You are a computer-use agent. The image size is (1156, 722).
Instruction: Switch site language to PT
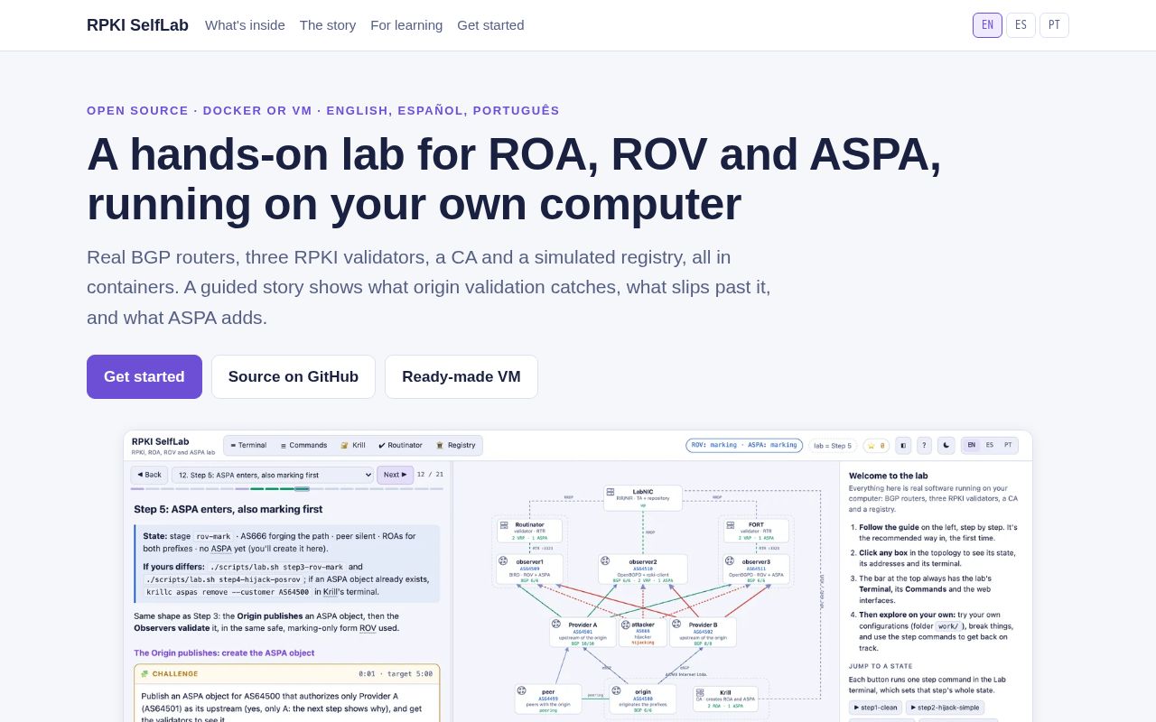1054,25
